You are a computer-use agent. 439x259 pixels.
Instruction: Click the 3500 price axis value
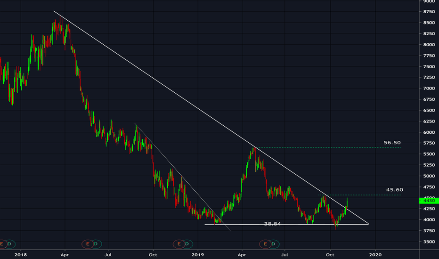tap(429, 242)
